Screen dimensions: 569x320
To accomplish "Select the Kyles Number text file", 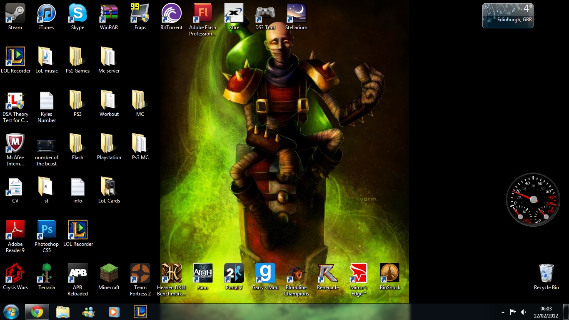I will tap(47, 101).
